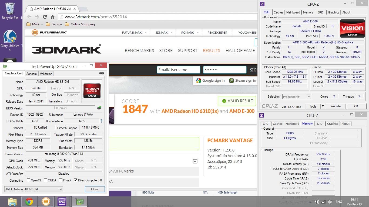Take GPU-Z screenshot with camera icon
The width and height of the screenshot is (369, 207).
click(101, 73)
